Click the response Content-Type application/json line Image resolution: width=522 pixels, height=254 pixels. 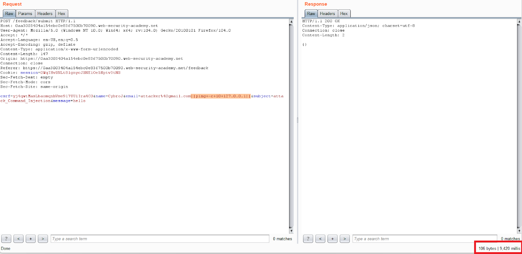pyautogui.click(x=359, y=26)
